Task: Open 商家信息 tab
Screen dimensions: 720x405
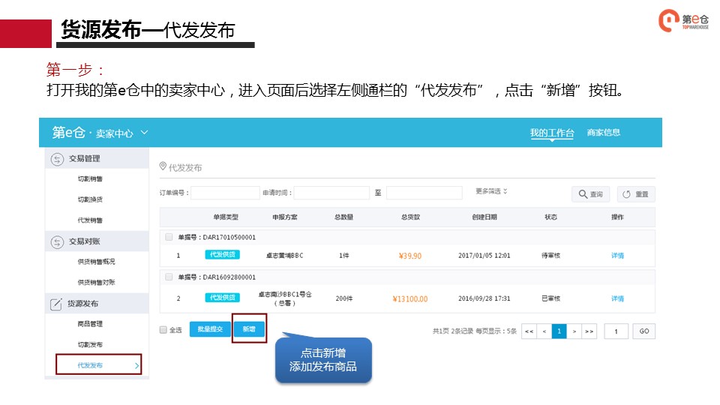Action: (x=603, y=133)
